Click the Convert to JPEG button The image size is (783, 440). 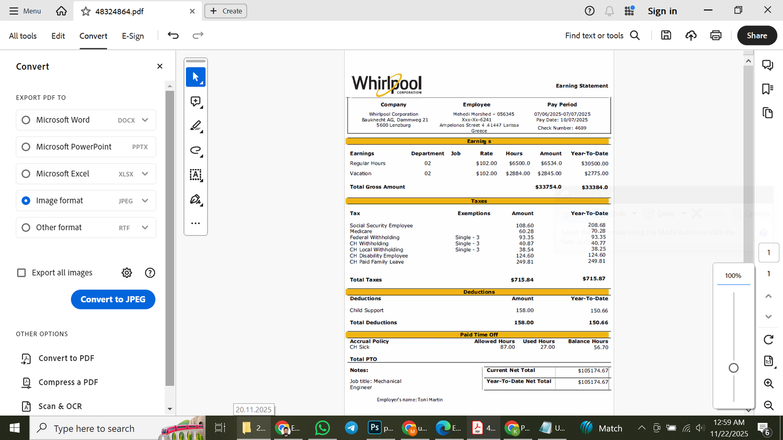click(113, 299)
